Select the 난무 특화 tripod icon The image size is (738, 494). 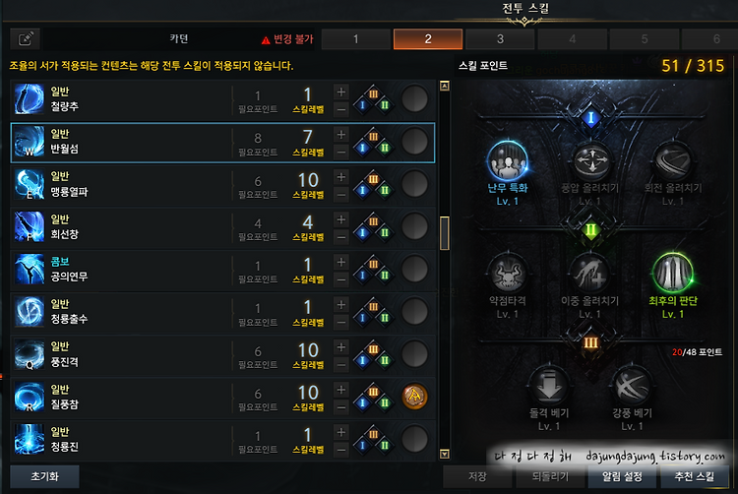click(508, 161)
